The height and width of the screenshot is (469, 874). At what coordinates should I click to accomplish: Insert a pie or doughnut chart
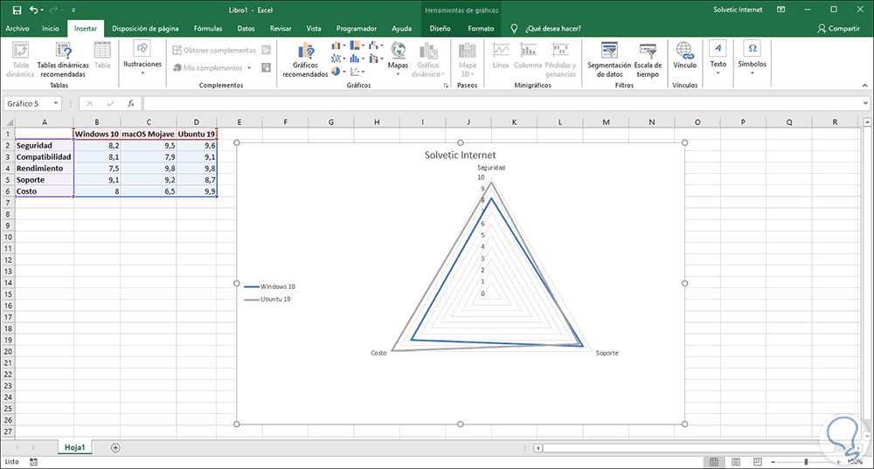point(337,72)
